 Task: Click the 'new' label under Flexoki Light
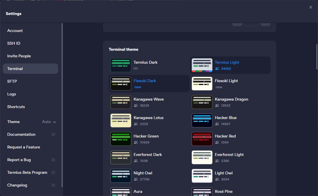(219, 87)
